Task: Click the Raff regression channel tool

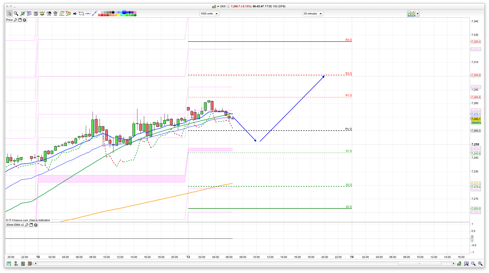Action: 29,14
